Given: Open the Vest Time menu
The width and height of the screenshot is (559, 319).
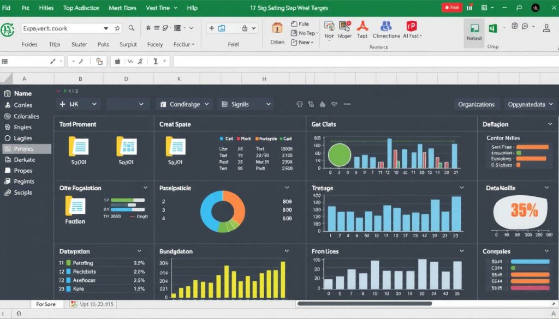Looking at the screenshot, I should 161,8.
